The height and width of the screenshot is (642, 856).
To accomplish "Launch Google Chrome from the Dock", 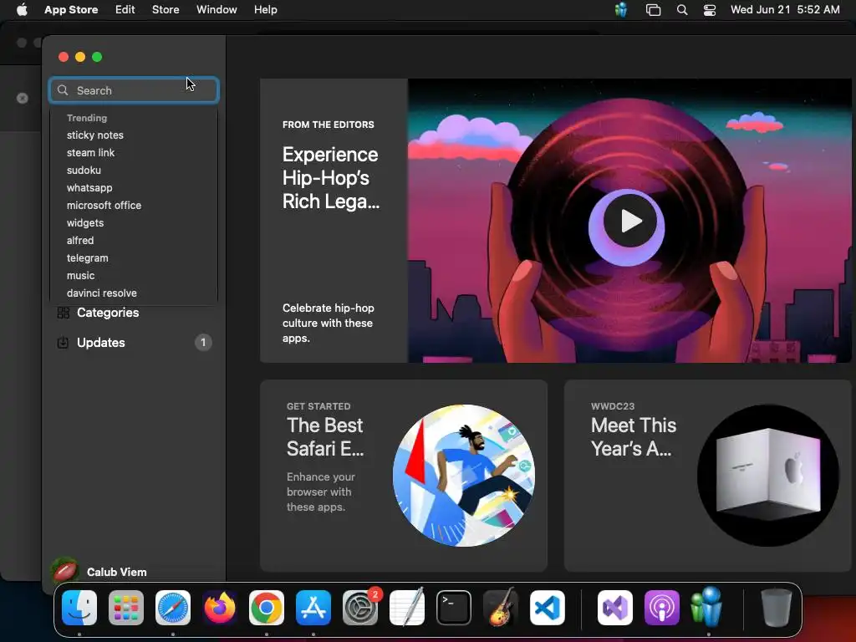I will (267, 607).
